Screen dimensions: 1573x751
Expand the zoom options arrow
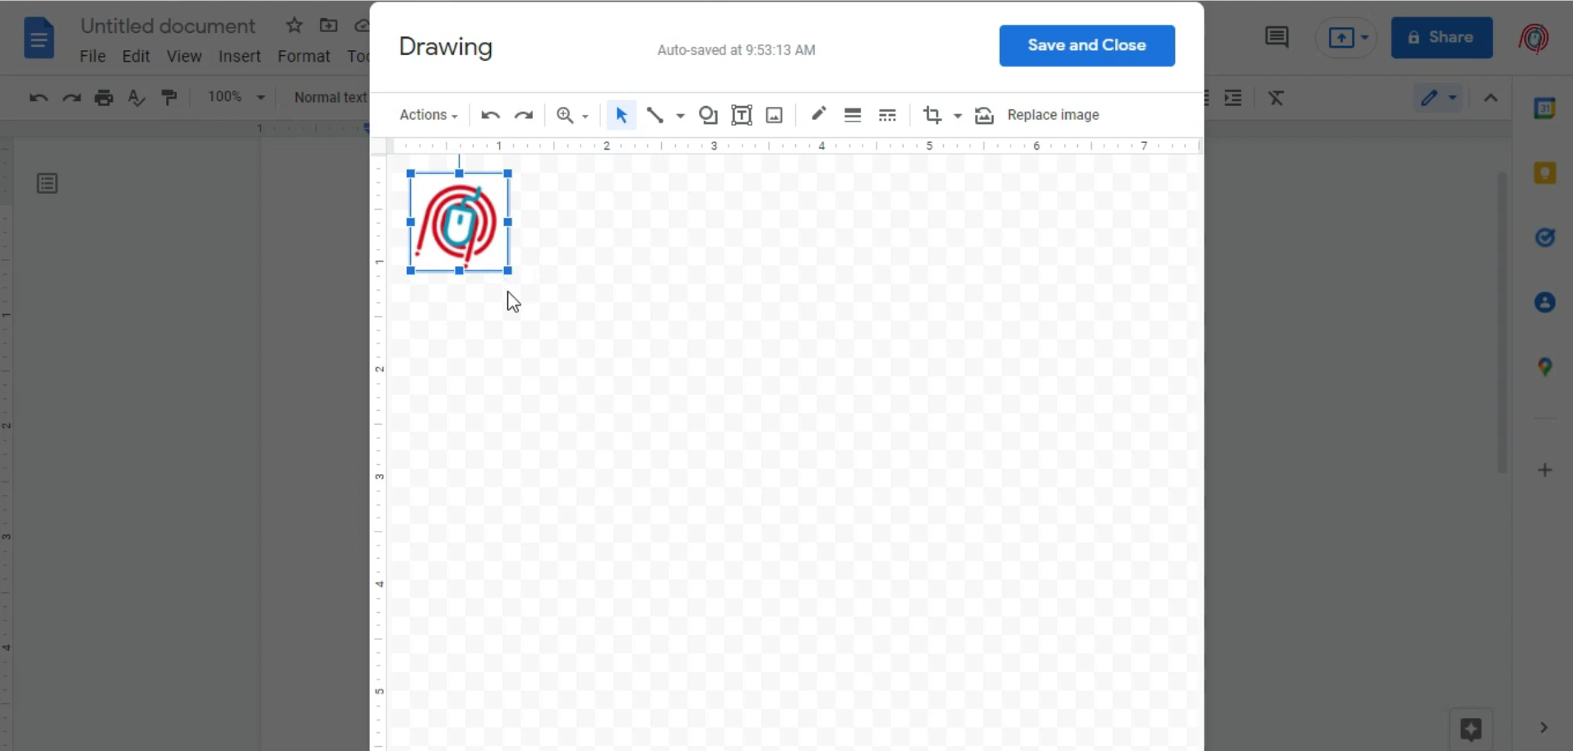[x=585, y=116]
